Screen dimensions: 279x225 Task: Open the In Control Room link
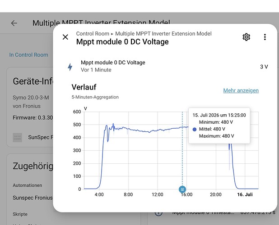(28, 55)
